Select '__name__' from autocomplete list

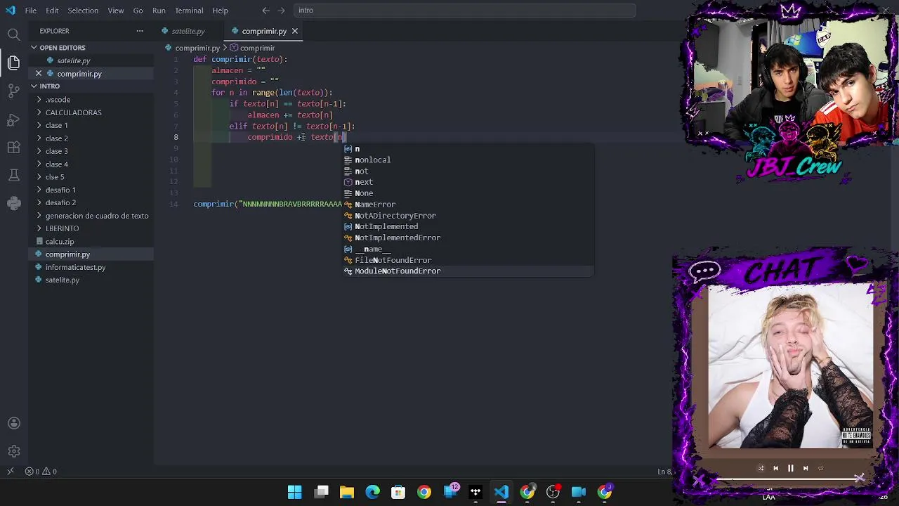coord(468,249)
